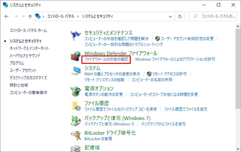Image resolution: width=241 pixels, height=152 pixels.
Task: Select システムとセキュリティ in the breadcrumb
Action: pyautogui.click(x=97, y=16)
